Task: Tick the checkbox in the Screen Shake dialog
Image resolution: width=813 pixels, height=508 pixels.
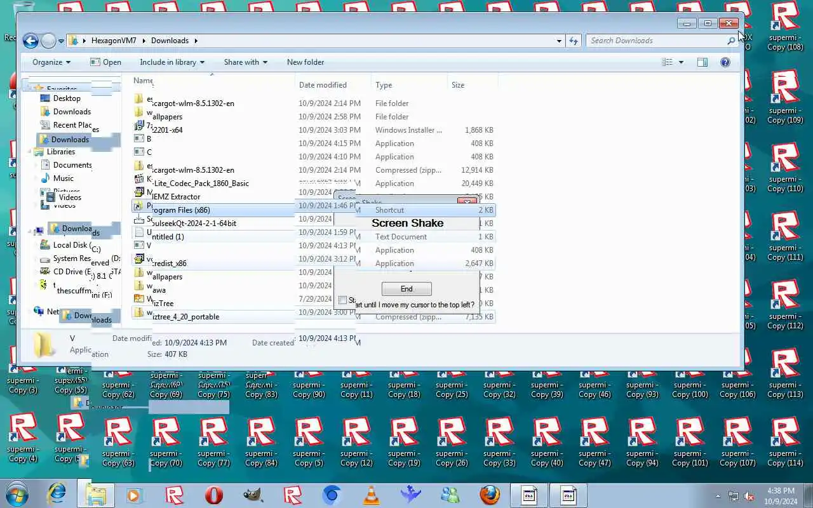Action: pyautogui.click(x=342, y=300)
